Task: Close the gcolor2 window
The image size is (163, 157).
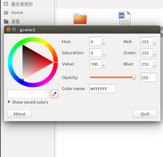Action: [x=8, y=30]
